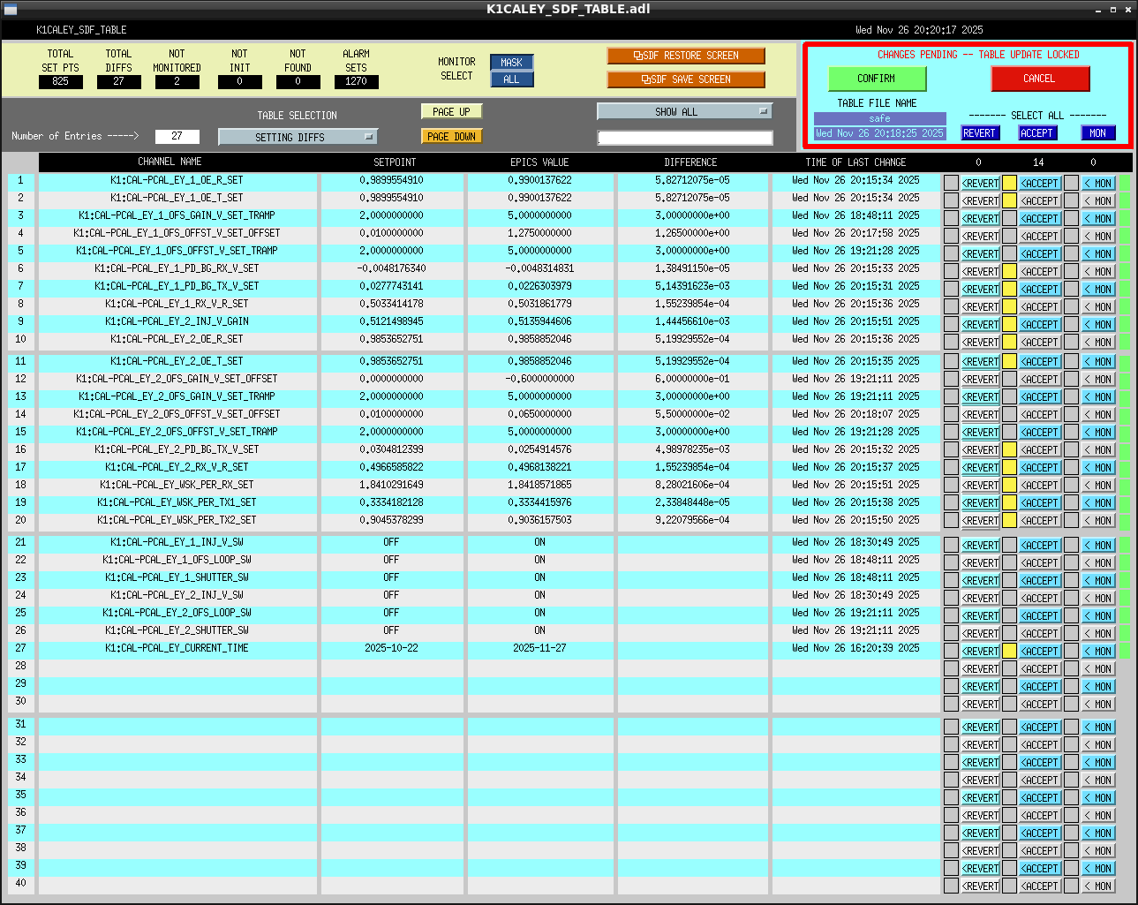Toggle the revert checkbox box on row 2
The width and height of the screenshot is (1138, 905).
[x=951, y=201]
